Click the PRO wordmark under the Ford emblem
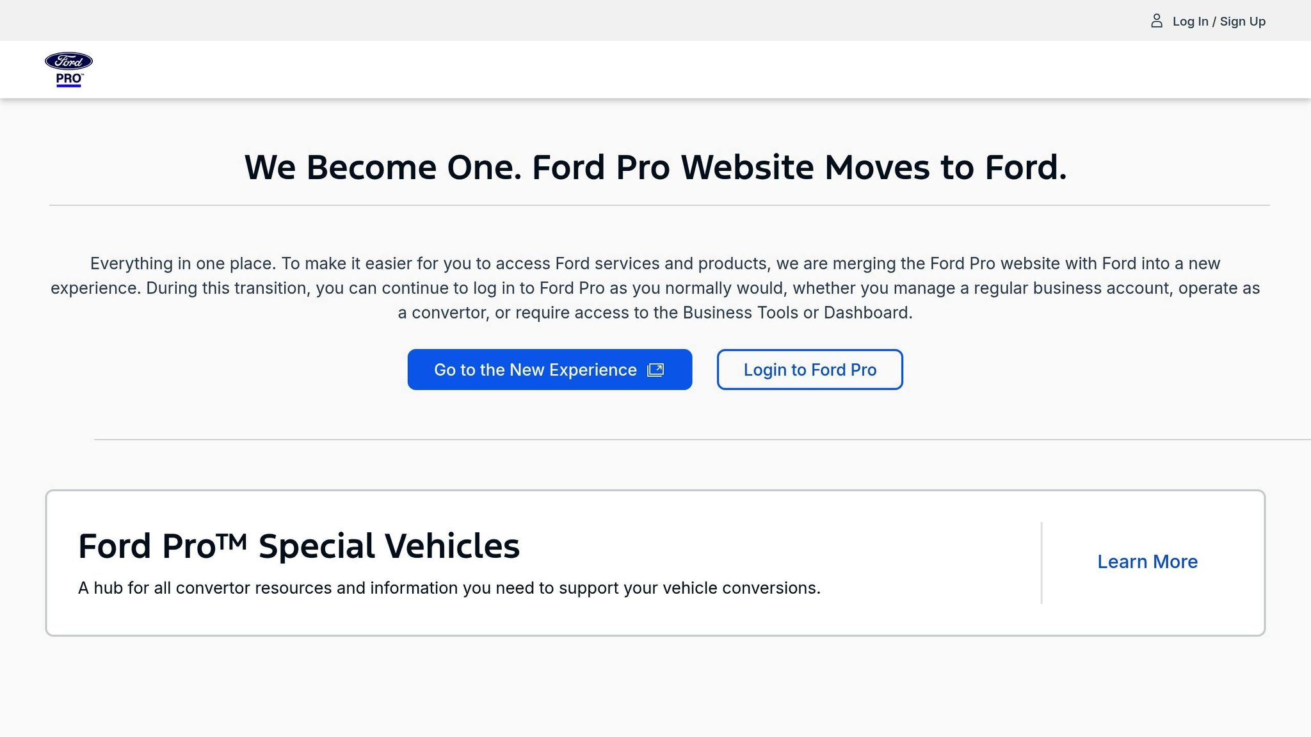This screenshot has height=737, width=1311. click(68, 79)
